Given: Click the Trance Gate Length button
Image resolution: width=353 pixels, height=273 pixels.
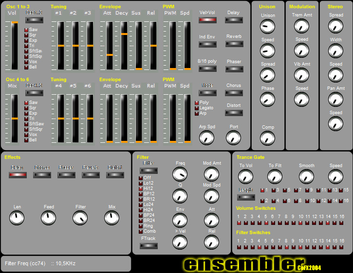Looking at the screenshot, I should pyautogui.click(x=246, y=197).
